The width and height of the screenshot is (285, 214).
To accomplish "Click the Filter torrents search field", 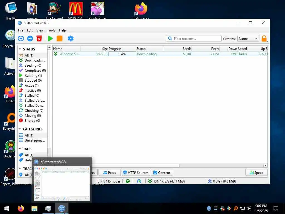I will pos(194,38).
